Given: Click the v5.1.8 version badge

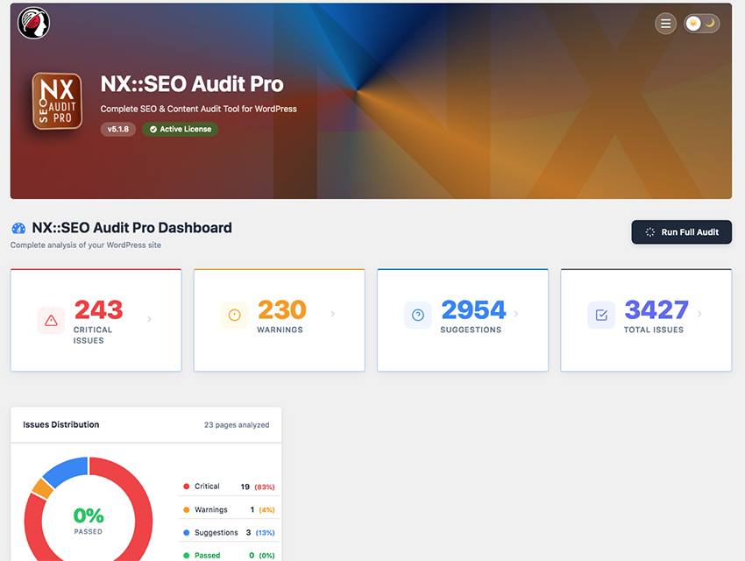Looking at the screenshot, I should 117,129.
